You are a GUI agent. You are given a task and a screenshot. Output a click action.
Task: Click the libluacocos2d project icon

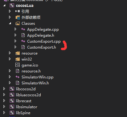(x=12, y=95)
